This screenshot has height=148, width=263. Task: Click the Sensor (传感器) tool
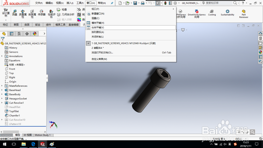tap(42, 13)
